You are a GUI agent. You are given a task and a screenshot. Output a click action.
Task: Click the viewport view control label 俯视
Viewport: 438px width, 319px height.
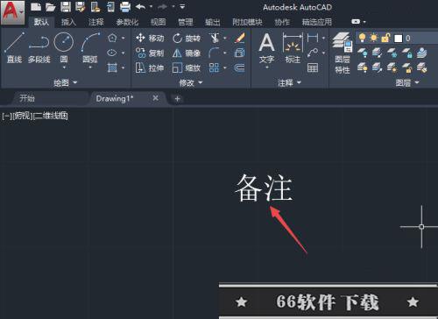(x=22, y=116)
